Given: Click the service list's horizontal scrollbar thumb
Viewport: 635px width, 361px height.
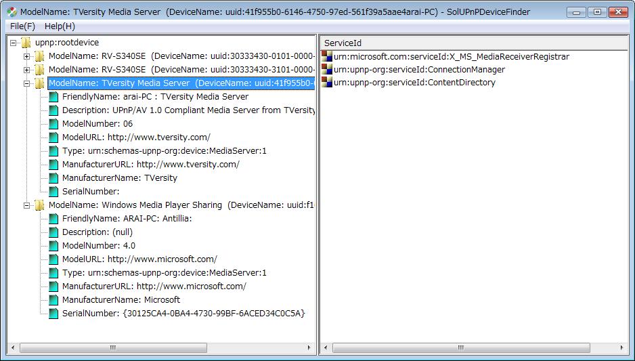Looking at the screenshot, I should [461, 347].
